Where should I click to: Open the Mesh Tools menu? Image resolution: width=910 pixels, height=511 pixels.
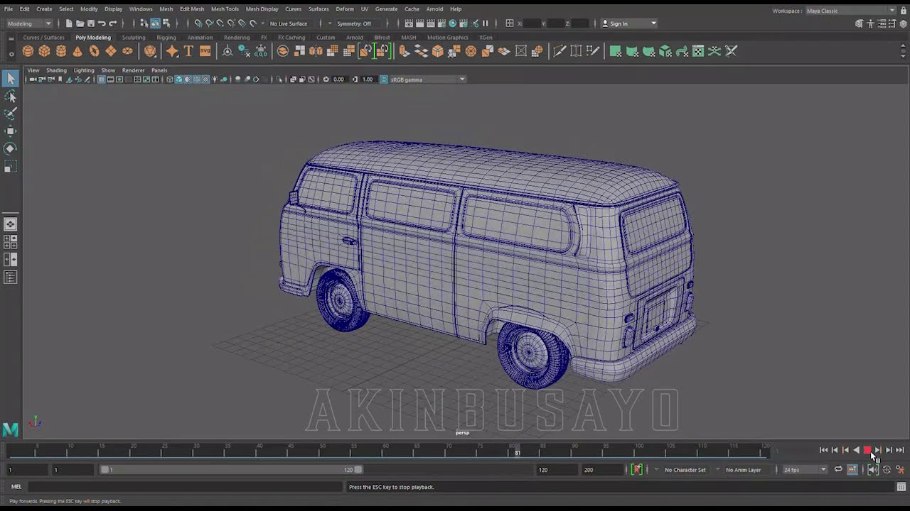225,9
